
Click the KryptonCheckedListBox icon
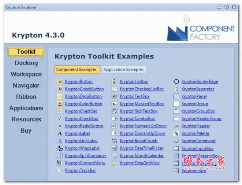point(115,89)
